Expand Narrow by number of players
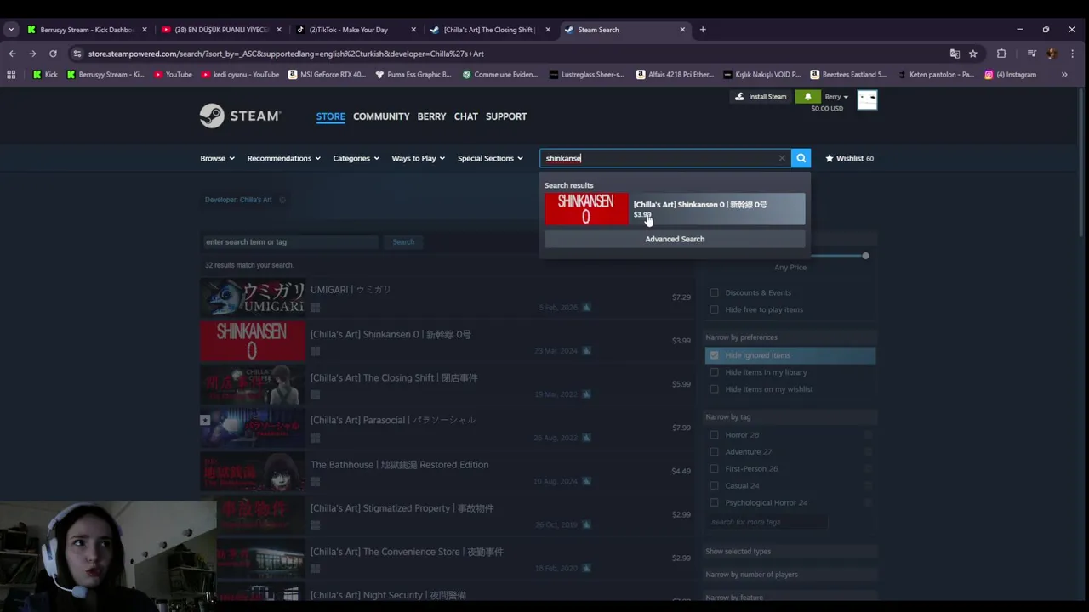 (790, 575)
